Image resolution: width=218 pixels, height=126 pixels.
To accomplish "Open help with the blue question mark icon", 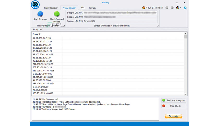I will coord(185,8).
